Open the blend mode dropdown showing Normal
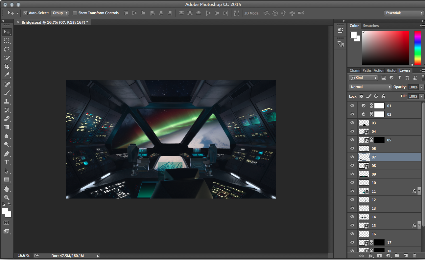This screenshot has height=260, width=425. (370, 87)
